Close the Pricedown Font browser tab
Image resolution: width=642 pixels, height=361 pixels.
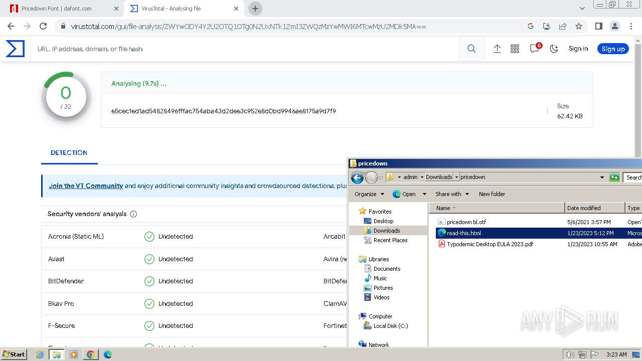[116, 9]
